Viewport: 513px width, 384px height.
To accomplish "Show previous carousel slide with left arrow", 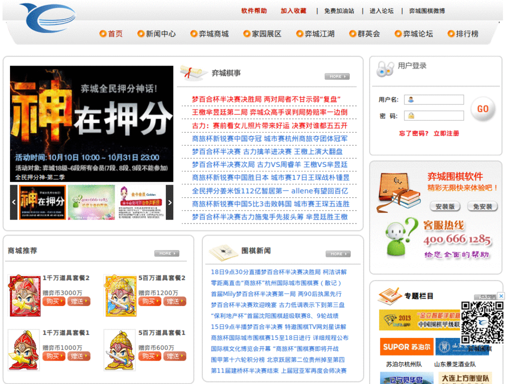I will 14,202.
